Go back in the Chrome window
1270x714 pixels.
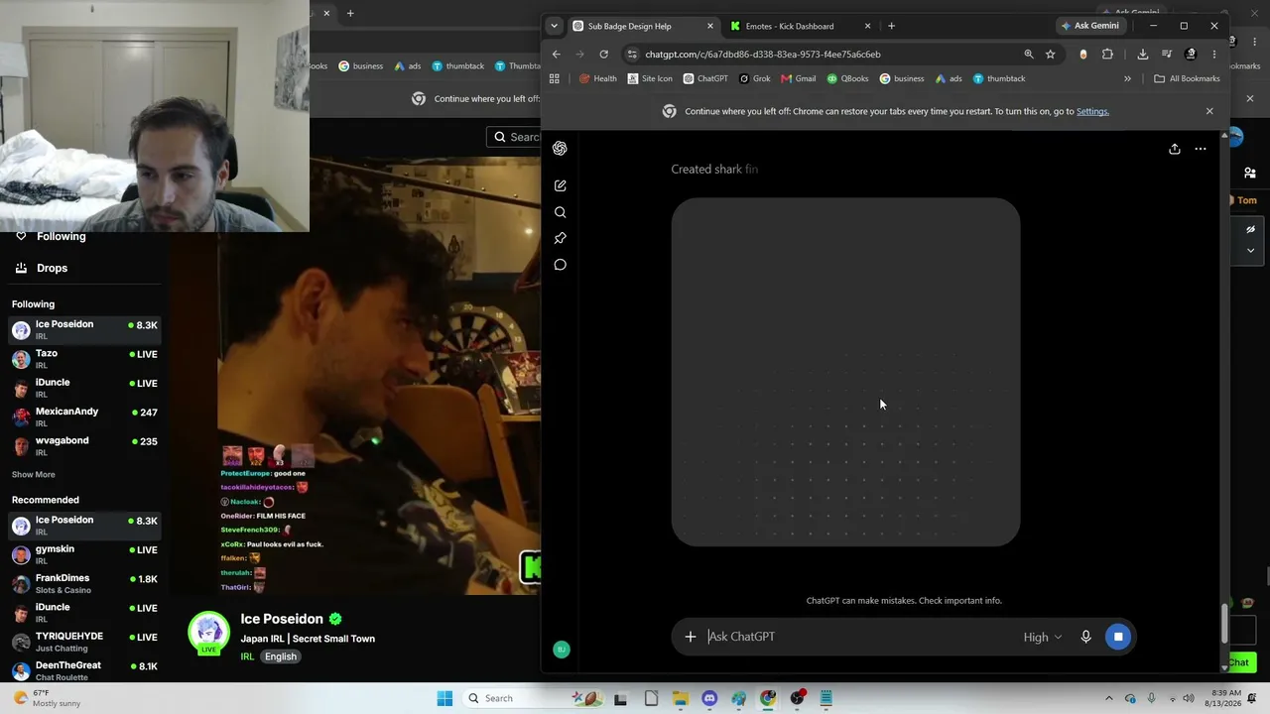tap(557, 55)
